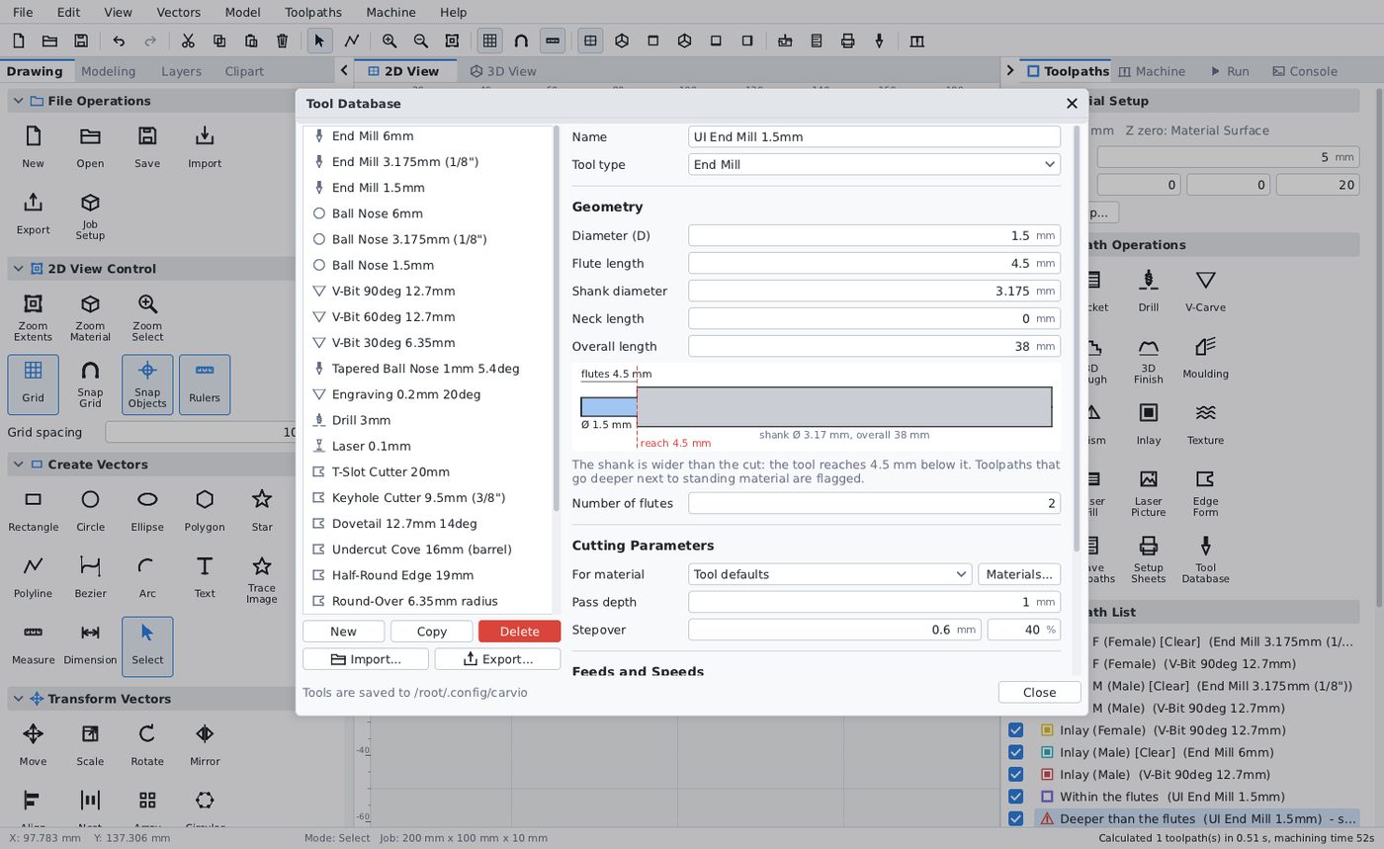Click the Pass depth input field
This screenshot has height=849, width=1384.
(x=874, y=602)
